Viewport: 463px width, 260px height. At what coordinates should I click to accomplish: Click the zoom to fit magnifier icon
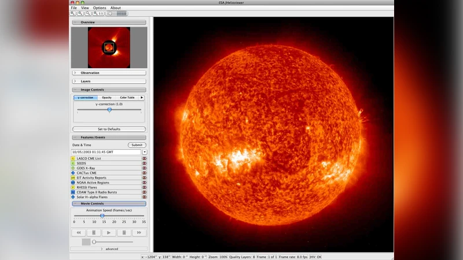88,13
